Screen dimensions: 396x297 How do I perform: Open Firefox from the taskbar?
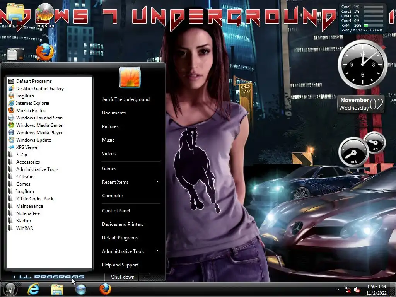(x=105, y=289)
